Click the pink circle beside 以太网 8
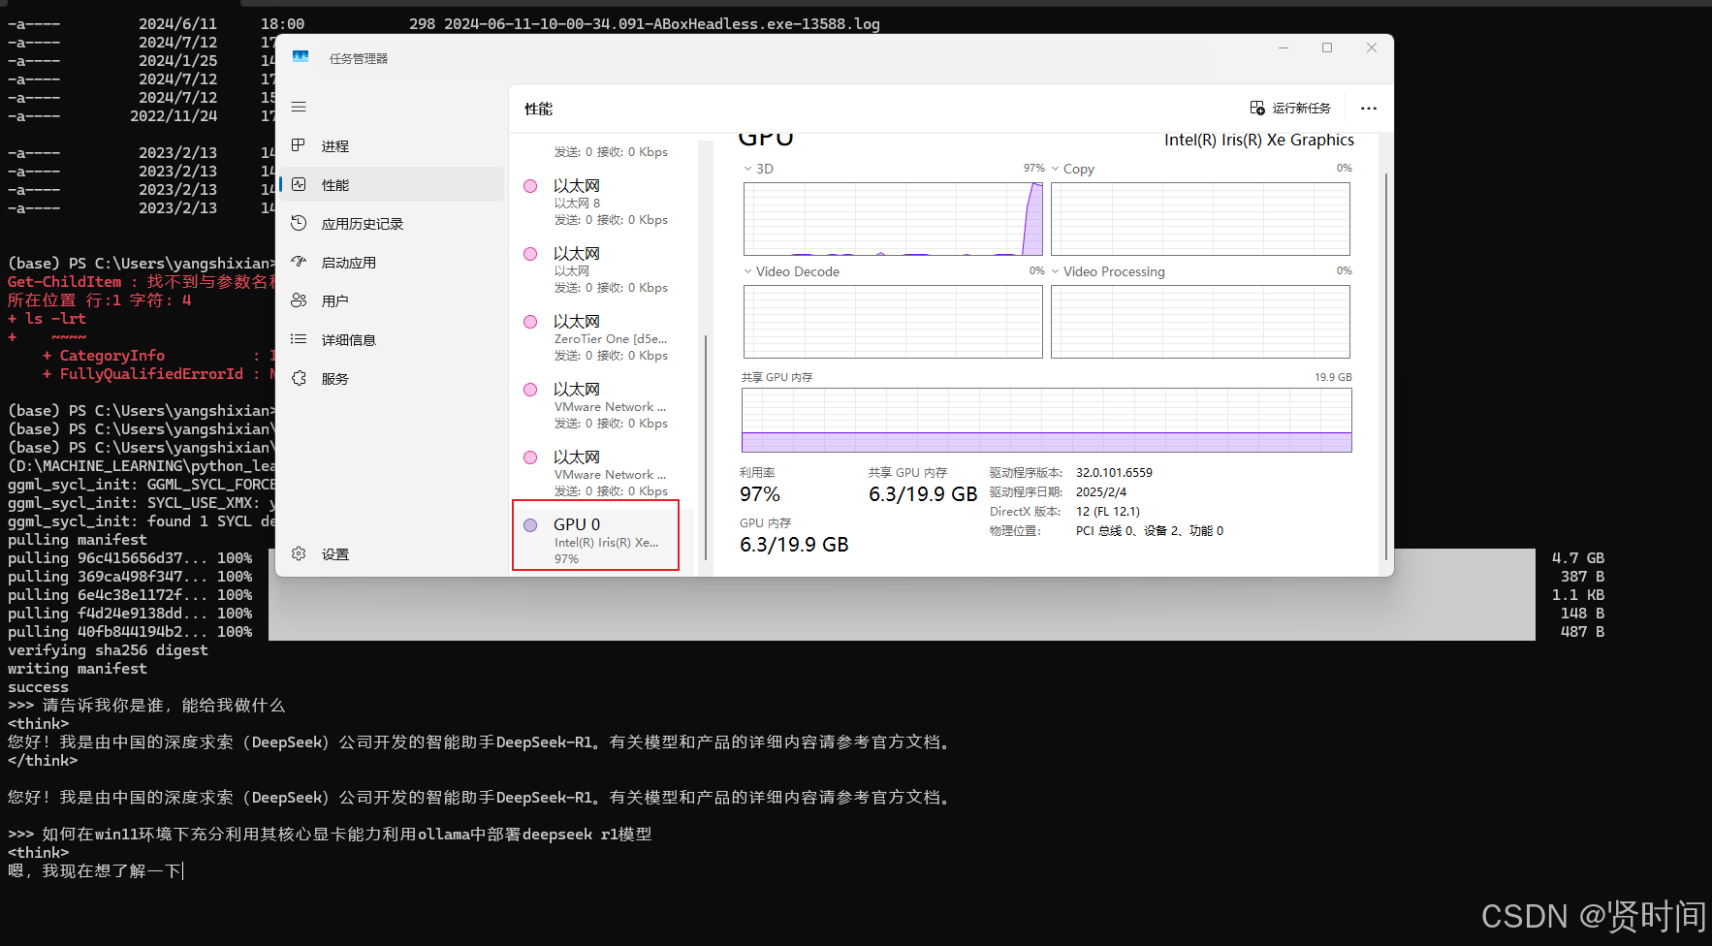This screenshot has height=946, width=1712. (530, 186)
